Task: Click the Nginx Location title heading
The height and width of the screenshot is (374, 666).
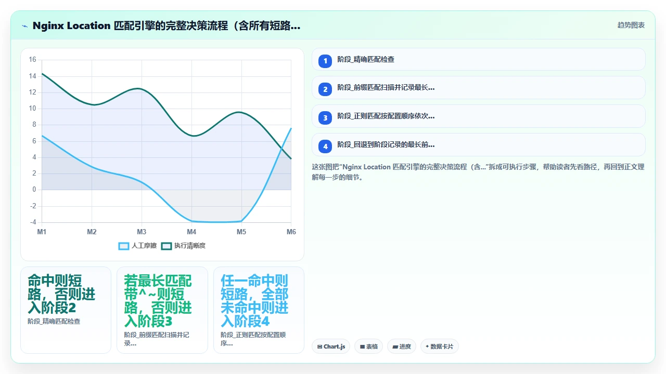Action: 166,26
